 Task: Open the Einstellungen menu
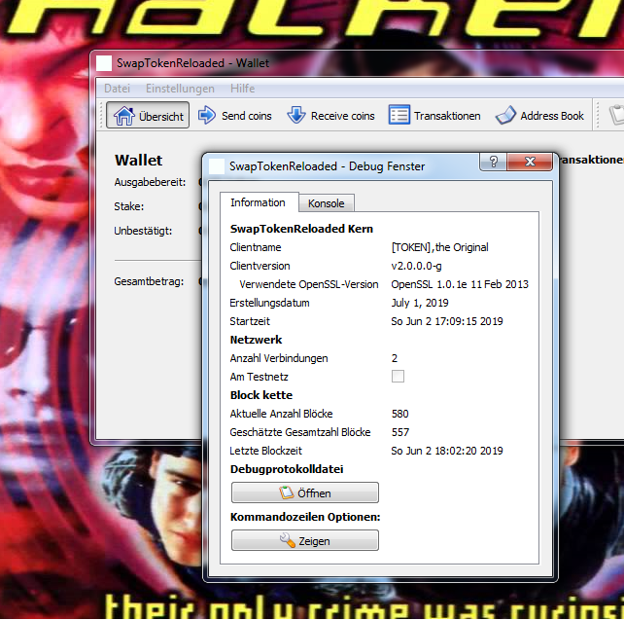(180, 89)
